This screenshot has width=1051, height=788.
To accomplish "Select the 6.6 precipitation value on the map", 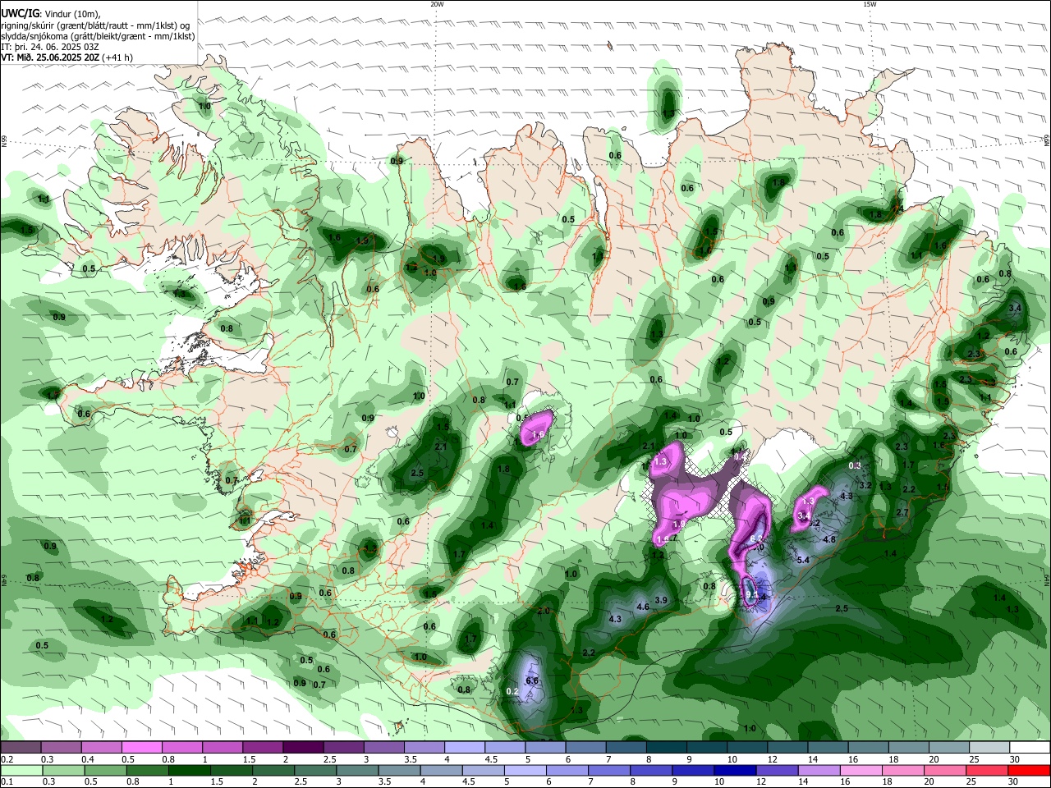I will tap(531, 680).
